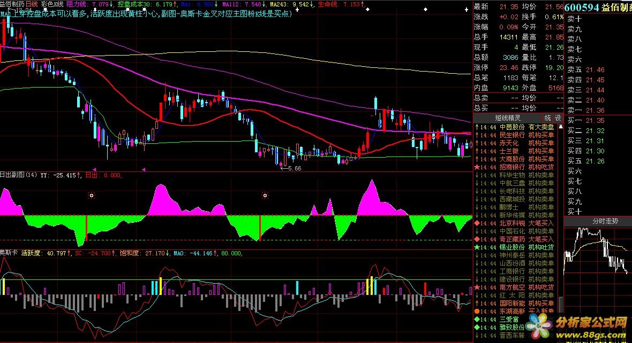Select the 短线精灵 panel header
The height and width of the screenshot is (343, 632).
[x=508, y=118]
